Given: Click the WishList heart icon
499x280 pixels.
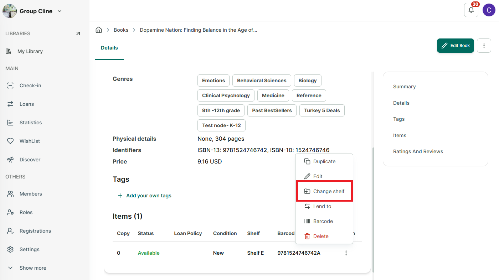Looking at the screenshot, I should (x=10, y=141).
